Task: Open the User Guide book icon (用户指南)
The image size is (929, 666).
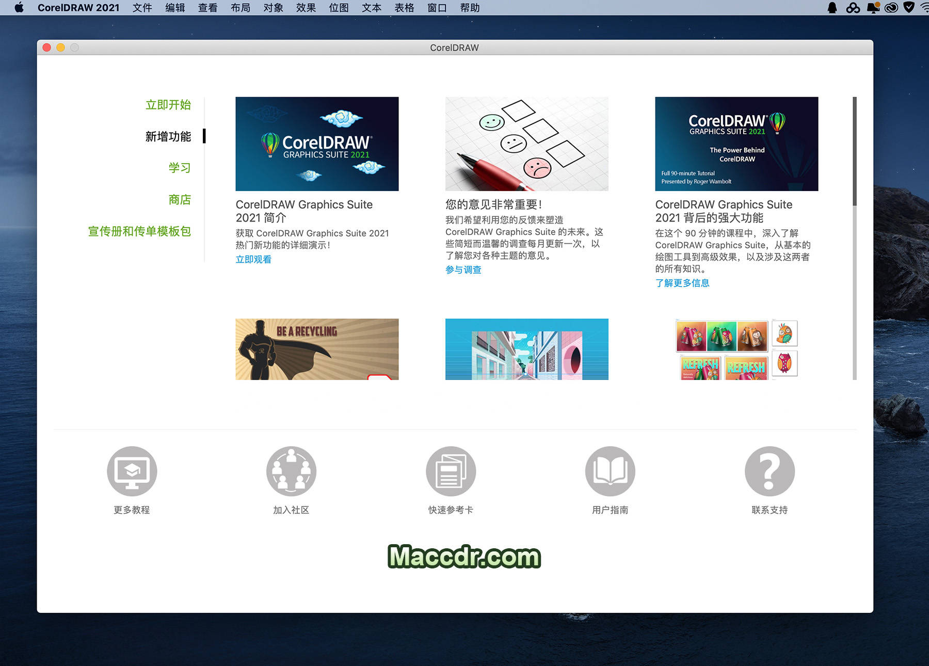Action: 610,471
